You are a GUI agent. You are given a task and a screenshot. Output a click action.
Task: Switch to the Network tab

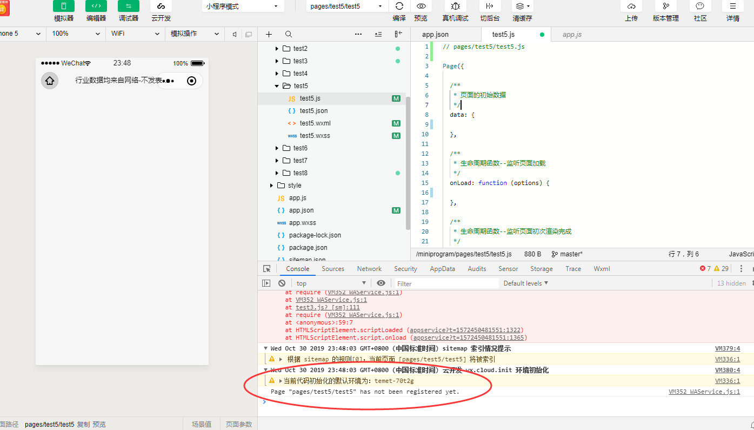(369, 269)
